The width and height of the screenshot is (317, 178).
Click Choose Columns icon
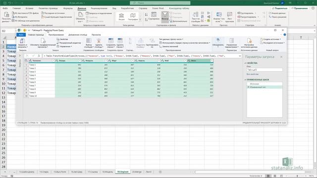[89, 41]
